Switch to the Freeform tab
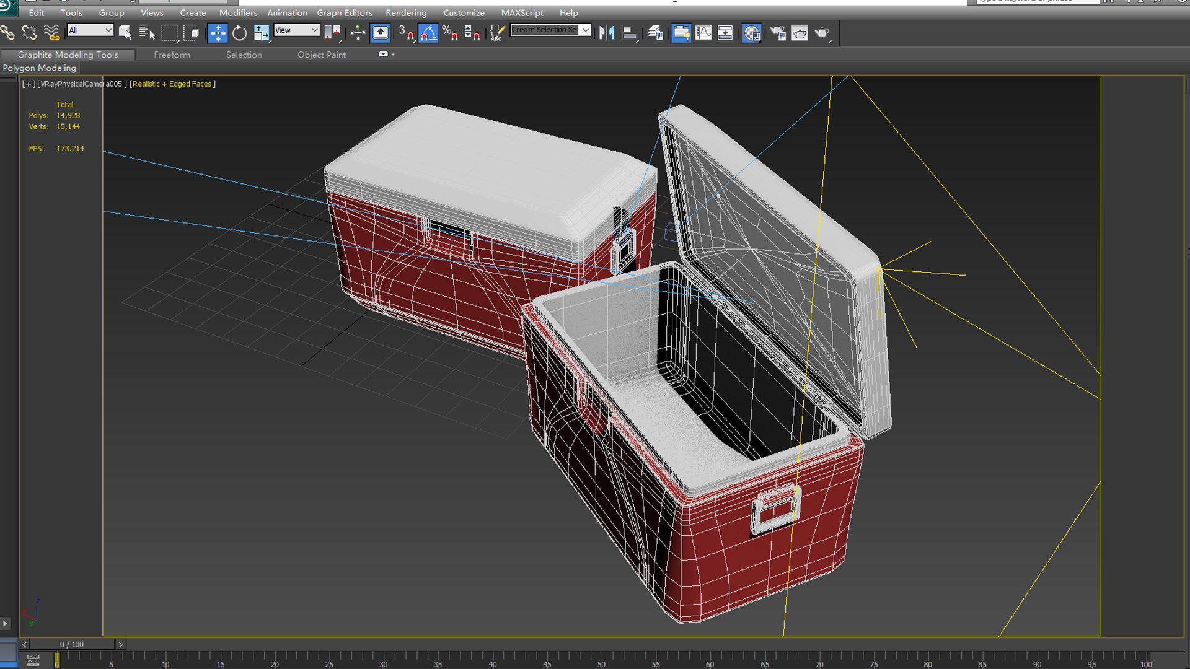 click(172, 55)
